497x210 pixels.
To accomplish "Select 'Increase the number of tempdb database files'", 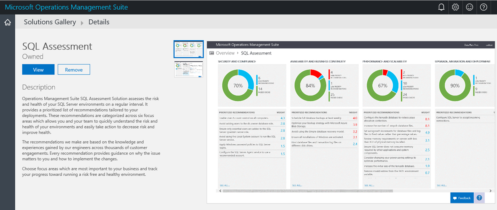I will tap(397, 126).
